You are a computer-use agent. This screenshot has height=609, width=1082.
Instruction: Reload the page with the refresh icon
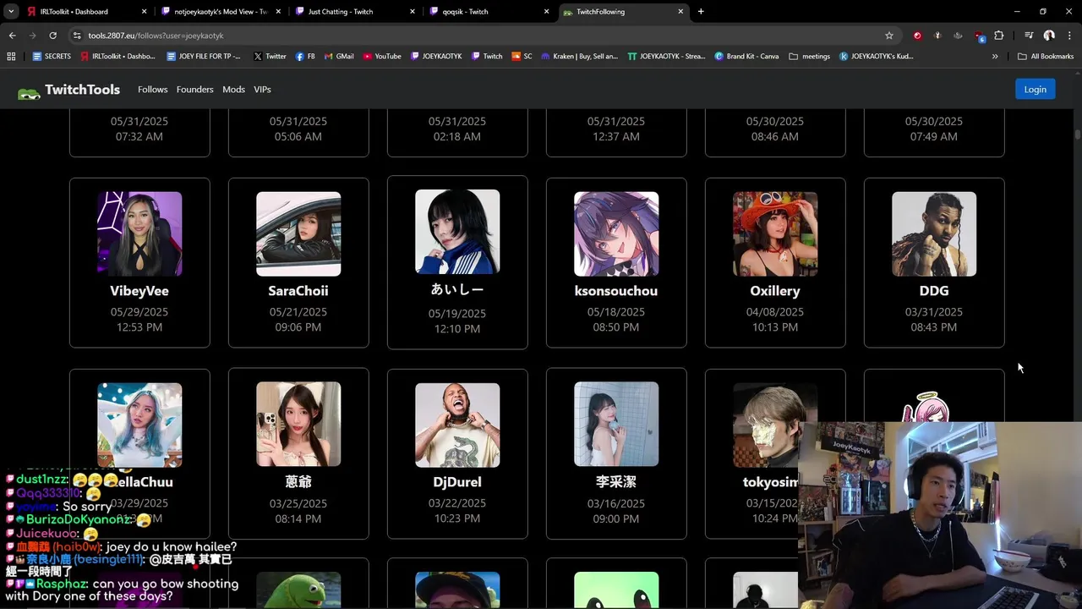(52, 36)
